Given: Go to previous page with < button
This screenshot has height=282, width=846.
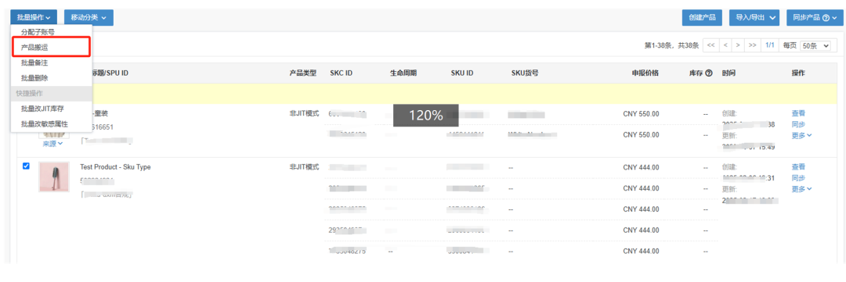Looking at the screenshot, I should pos(725,45).
